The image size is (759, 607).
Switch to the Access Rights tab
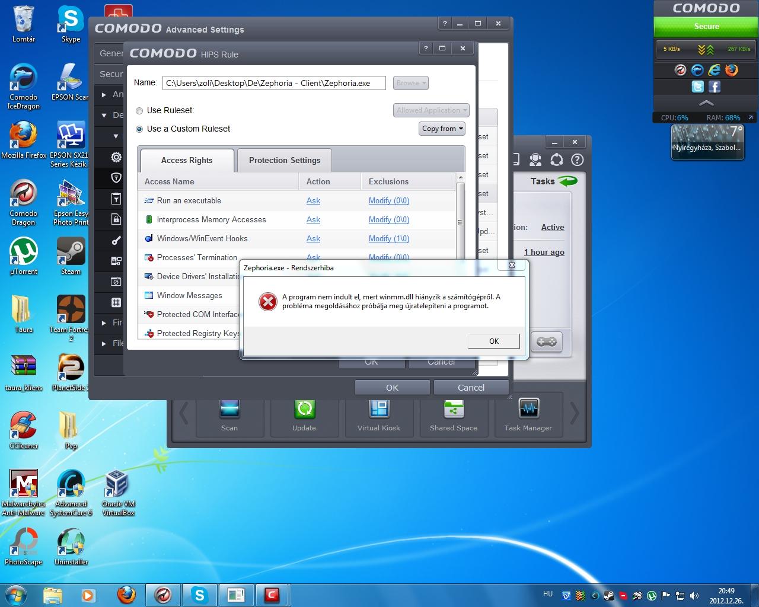(x=187, y=160)
